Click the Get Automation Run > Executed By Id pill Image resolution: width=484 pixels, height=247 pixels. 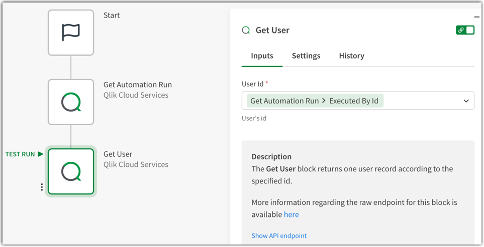[x=315, y=101]
